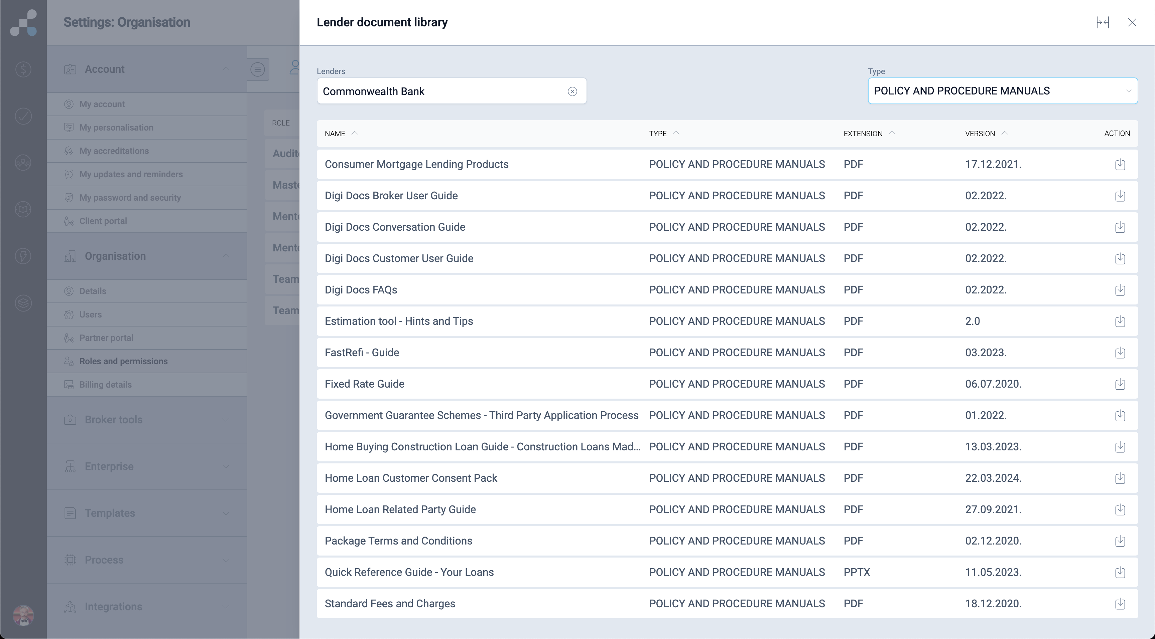The height and width of the screenshot is (639, 1155).
Task: Open Partner portal settings
Action: [x=147, y=338]
